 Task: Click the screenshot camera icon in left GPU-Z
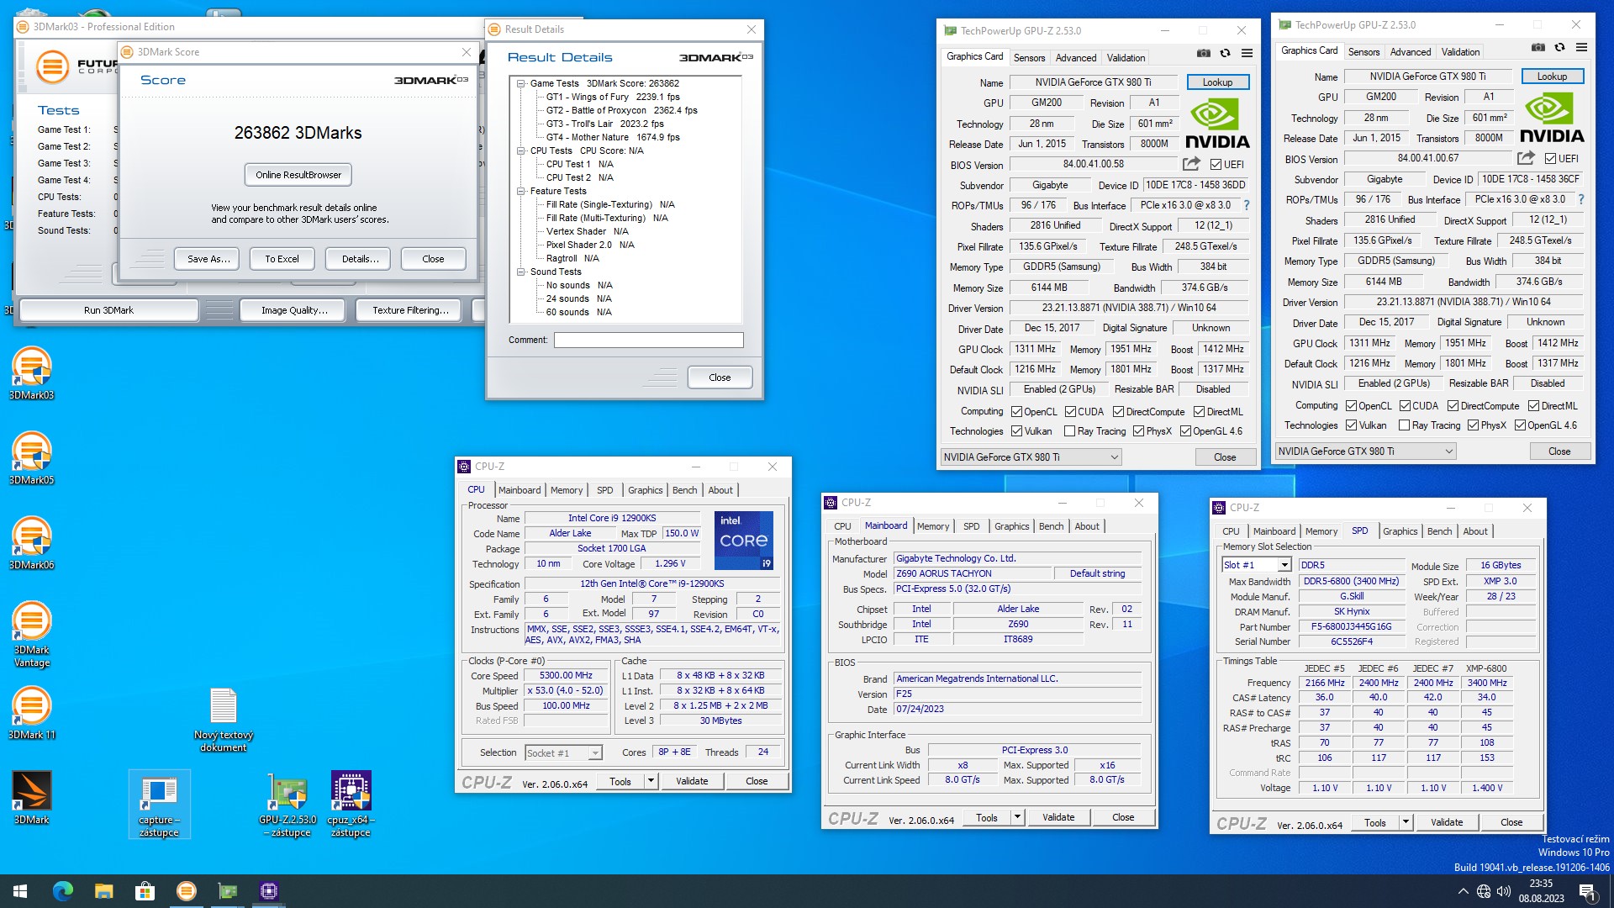pyautogui.click(x=1204, y=53)
